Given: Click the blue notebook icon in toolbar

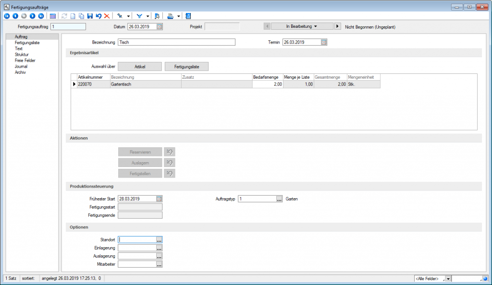Looking at the screenshot, I should (188, 16).
